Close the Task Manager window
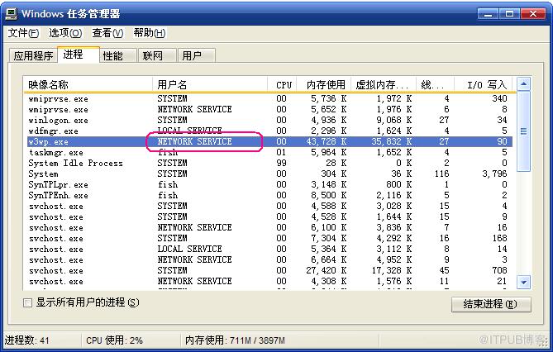Image resolution: width=553 pixels, height=352 pixels. [x=533, y=14]
